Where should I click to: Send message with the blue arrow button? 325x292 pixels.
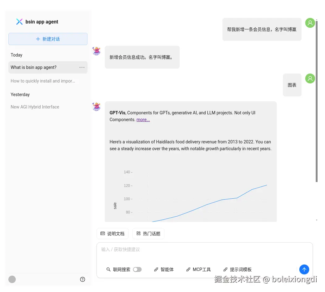pyautogui.click(x=304, y=269)
